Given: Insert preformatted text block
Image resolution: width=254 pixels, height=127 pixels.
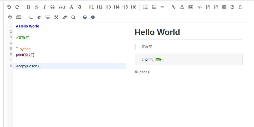Looking at the screenshot, I should click(x=208, y=7).
